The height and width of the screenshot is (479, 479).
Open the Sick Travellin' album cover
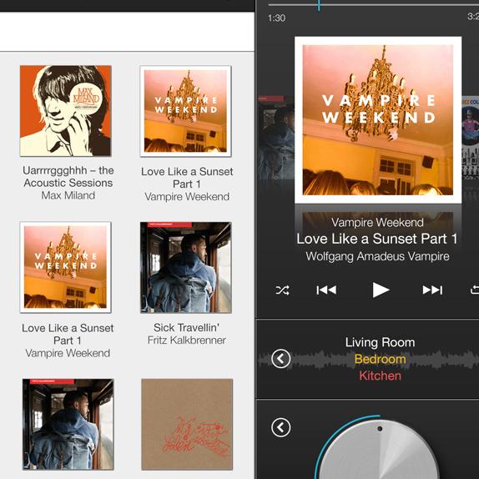(186, 267)
